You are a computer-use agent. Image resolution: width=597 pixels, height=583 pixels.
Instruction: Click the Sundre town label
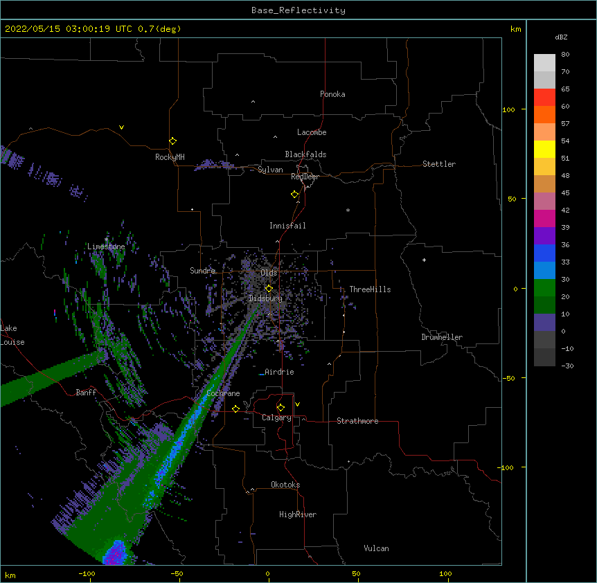(202, 271)
